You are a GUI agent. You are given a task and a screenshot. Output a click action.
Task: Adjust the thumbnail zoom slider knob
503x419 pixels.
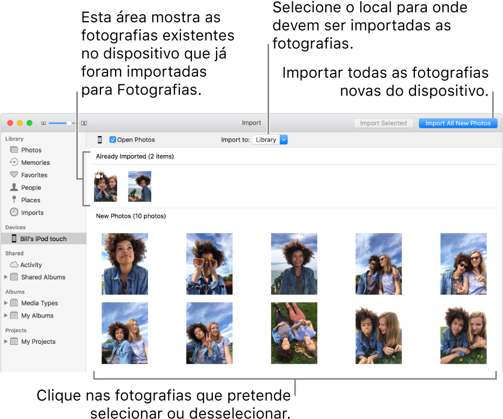pyautogui.click(x=69, y=123)
